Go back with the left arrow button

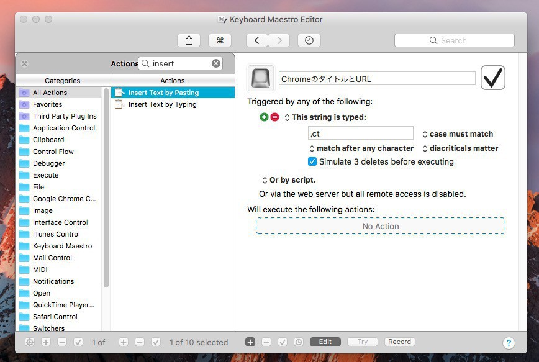(x=257, y=40)
